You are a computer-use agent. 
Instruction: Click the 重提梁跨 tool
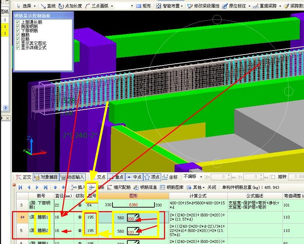point(265,6)
